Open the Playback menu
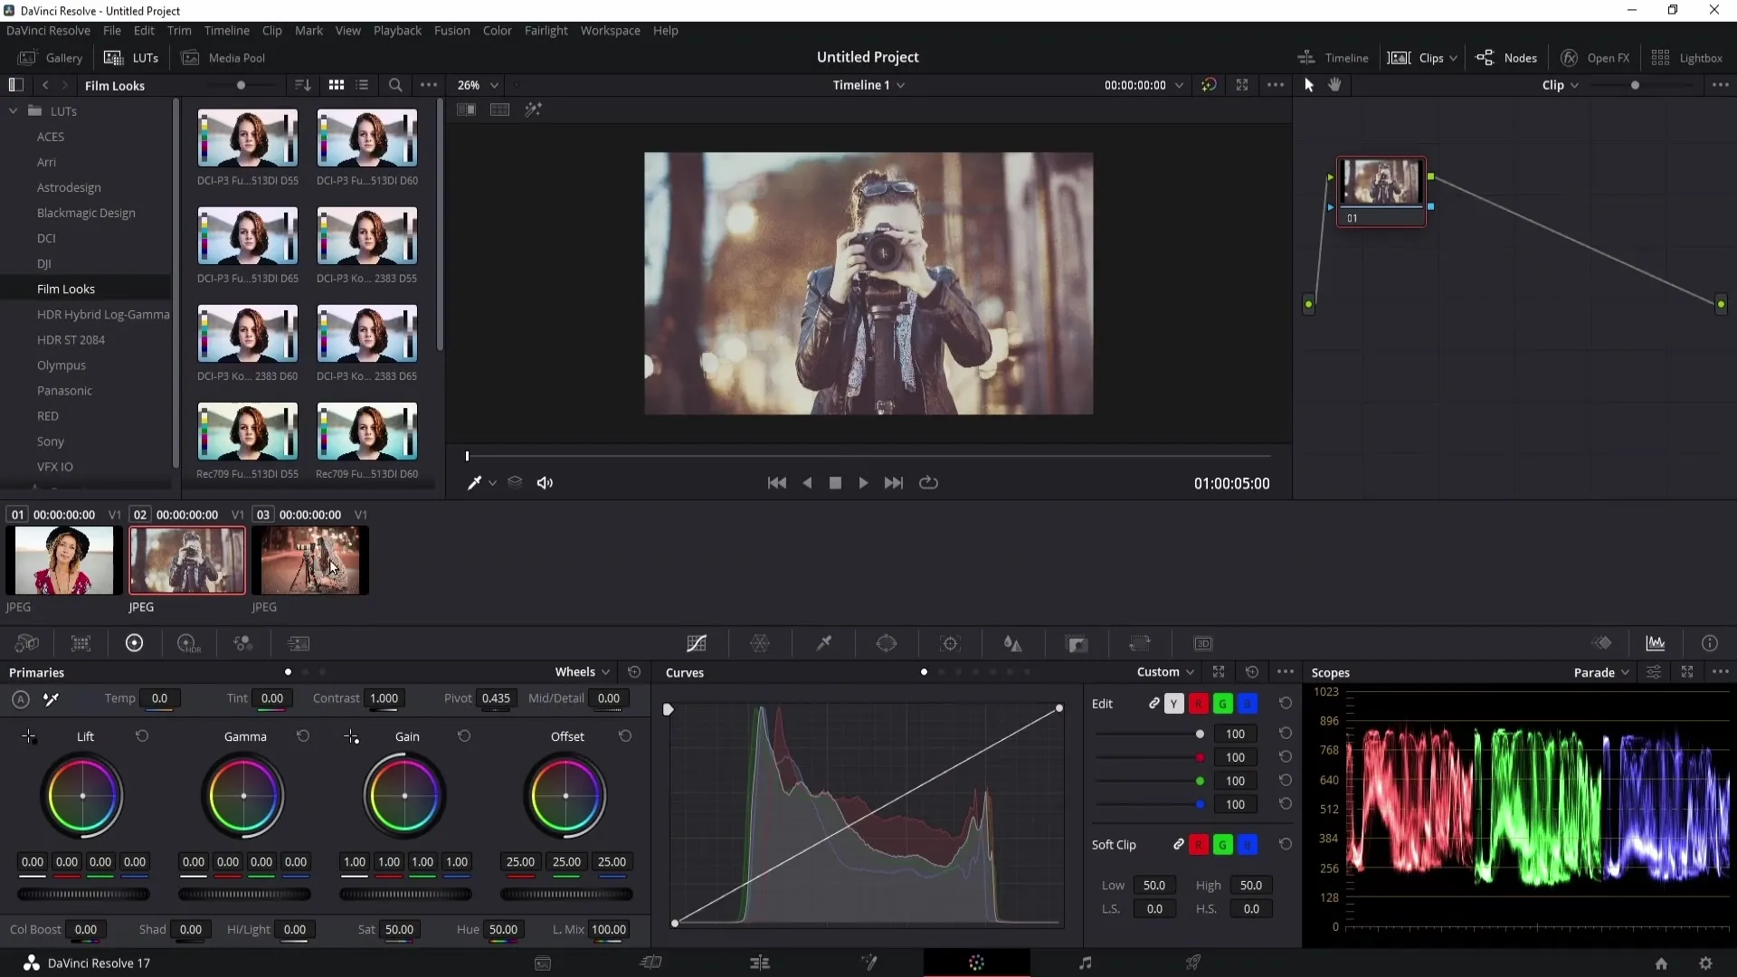1737x977 pixels. point(397,31)
